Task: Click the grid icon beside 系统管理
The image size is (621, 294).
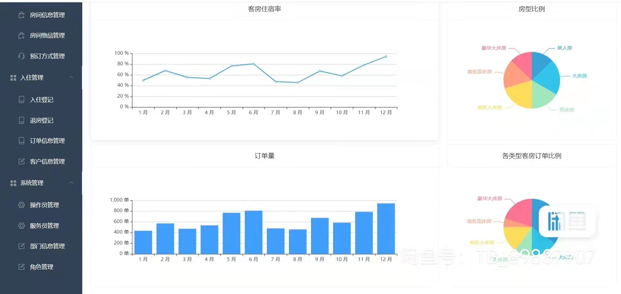Action: tap(13, 183)
